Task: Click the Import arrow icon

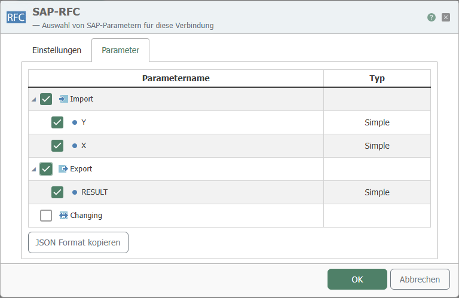Action: point(63,99)
